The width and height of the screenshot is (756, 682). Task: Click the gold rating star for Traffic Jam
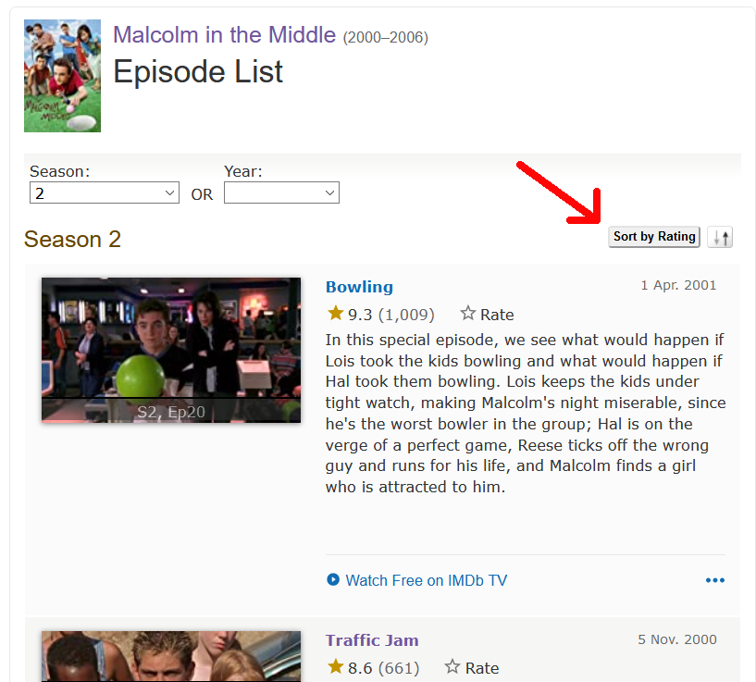(x=335, y=666)
